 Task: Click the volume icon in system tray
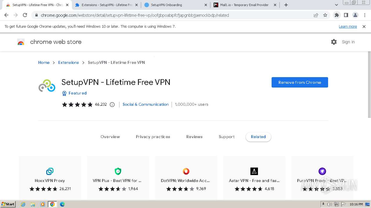coord(330,204)
